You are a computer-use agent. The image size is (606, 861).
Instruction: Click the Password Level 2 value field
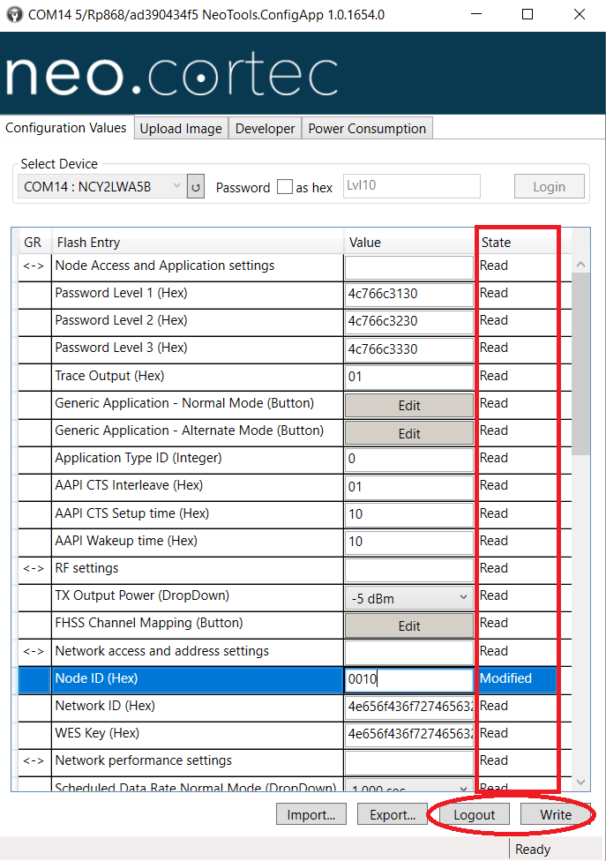pyautogui.click(x=409, y=321)
